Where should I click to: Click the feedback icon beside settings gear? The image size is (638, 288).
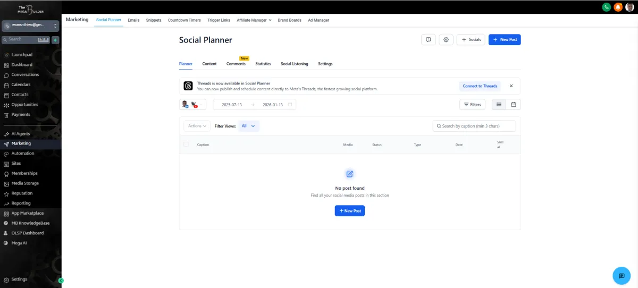(x=429, y=39)
